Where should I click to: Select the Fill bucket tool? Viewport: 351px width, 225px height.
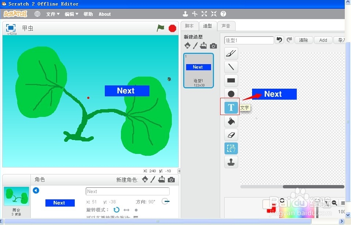[x=231, y=121]
